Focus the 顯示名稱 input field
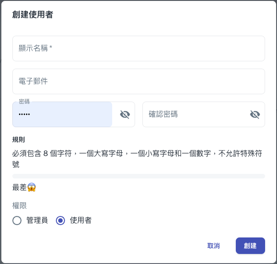Screen dimensions: 277x264 tap(138, 48)
